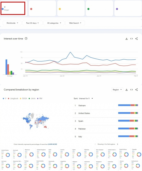Click the Myanmar donut chart card

click(18, 165)
